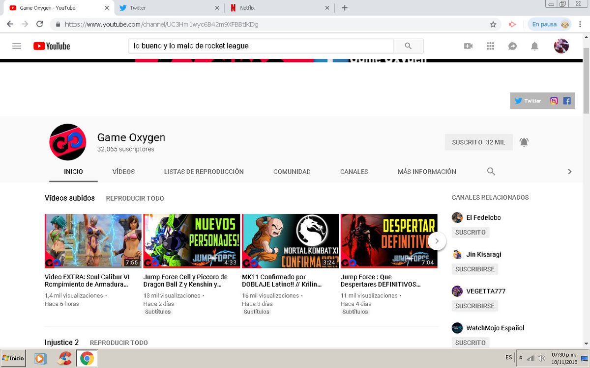Click SUSCRIBIRSE under VEGETTA777
This screenshot has height=368, width=590.
pos(475,306)
